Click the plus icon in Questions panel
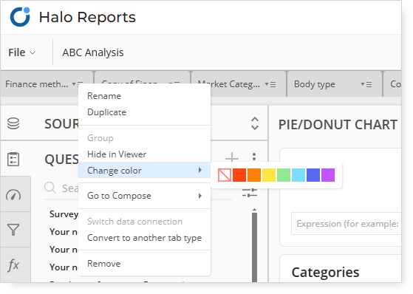This screenshot has height=294, width=413. (x=232, y=157)
